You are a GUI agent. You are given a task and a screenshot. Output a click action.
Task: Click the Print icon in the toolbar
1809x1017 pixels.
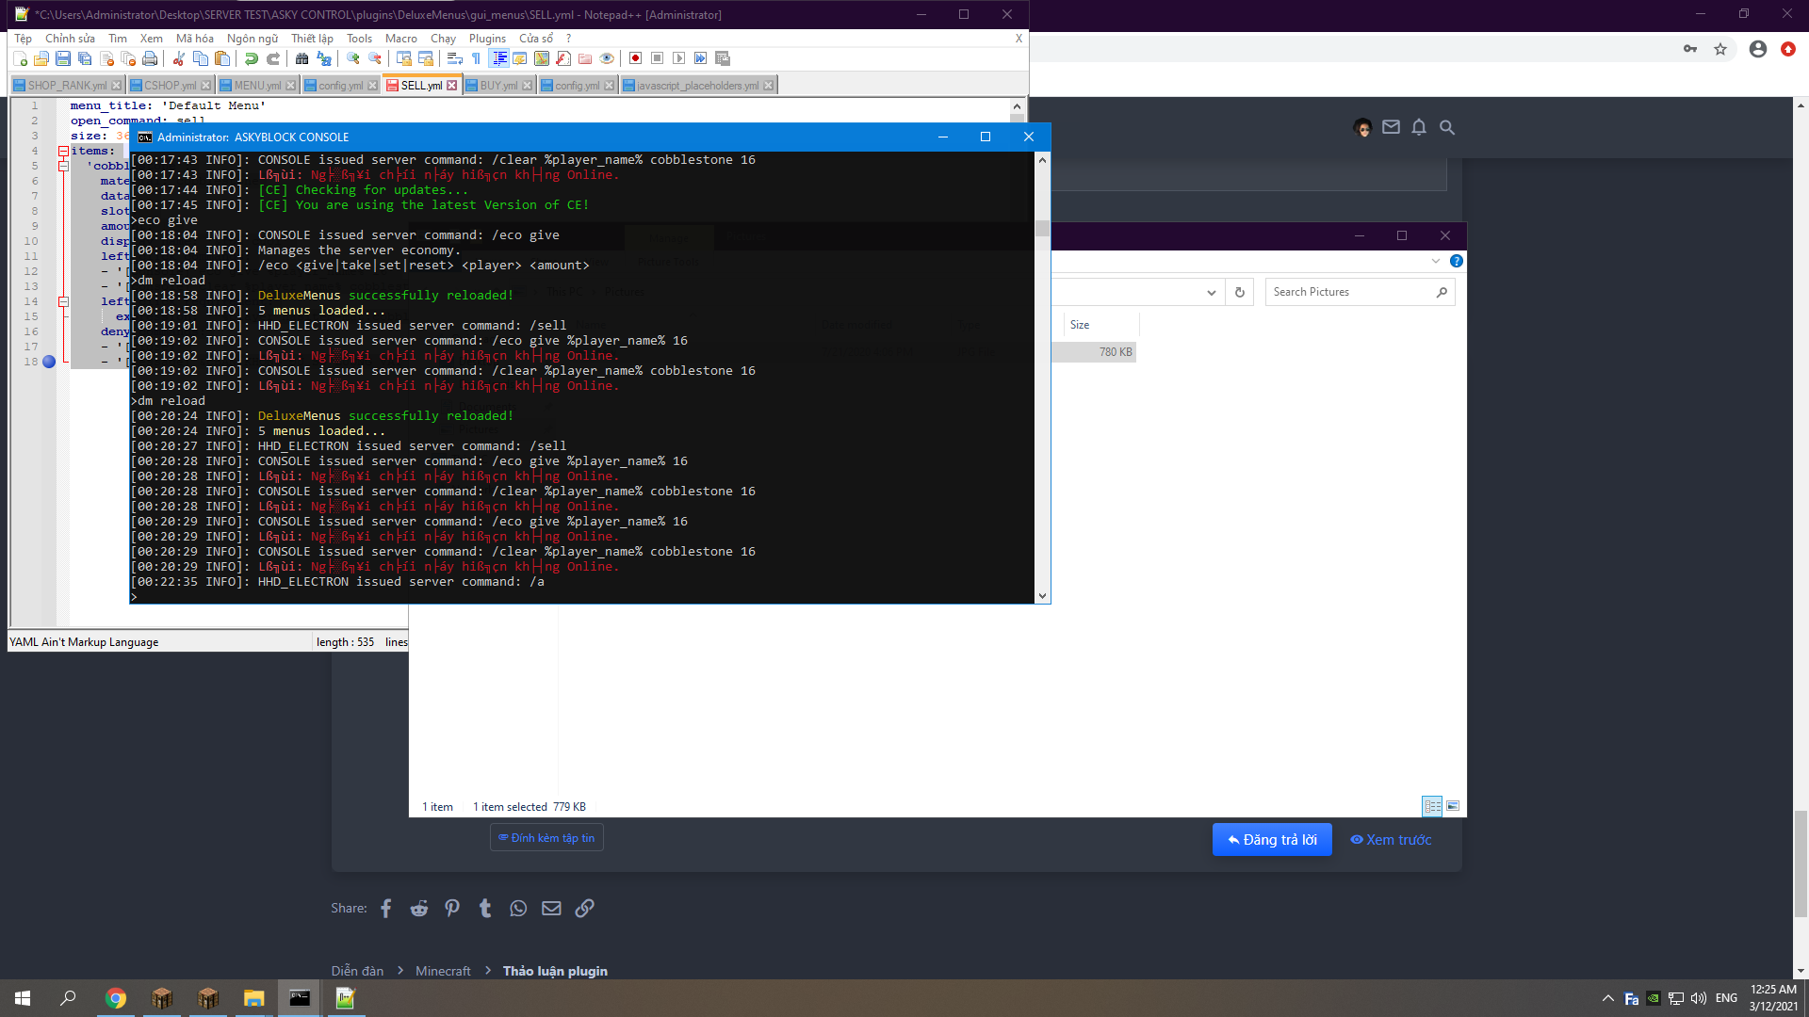coord(150,58)
